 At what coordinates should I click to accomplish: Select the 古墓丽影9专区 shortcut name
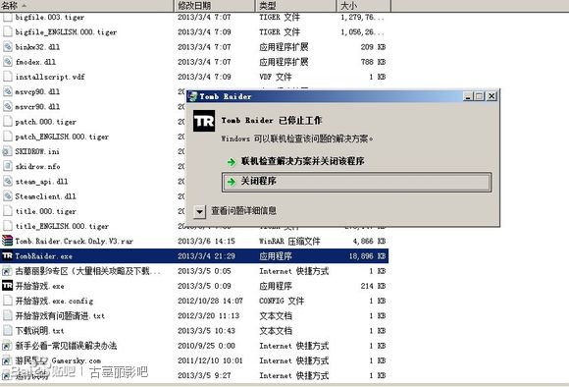87,271
